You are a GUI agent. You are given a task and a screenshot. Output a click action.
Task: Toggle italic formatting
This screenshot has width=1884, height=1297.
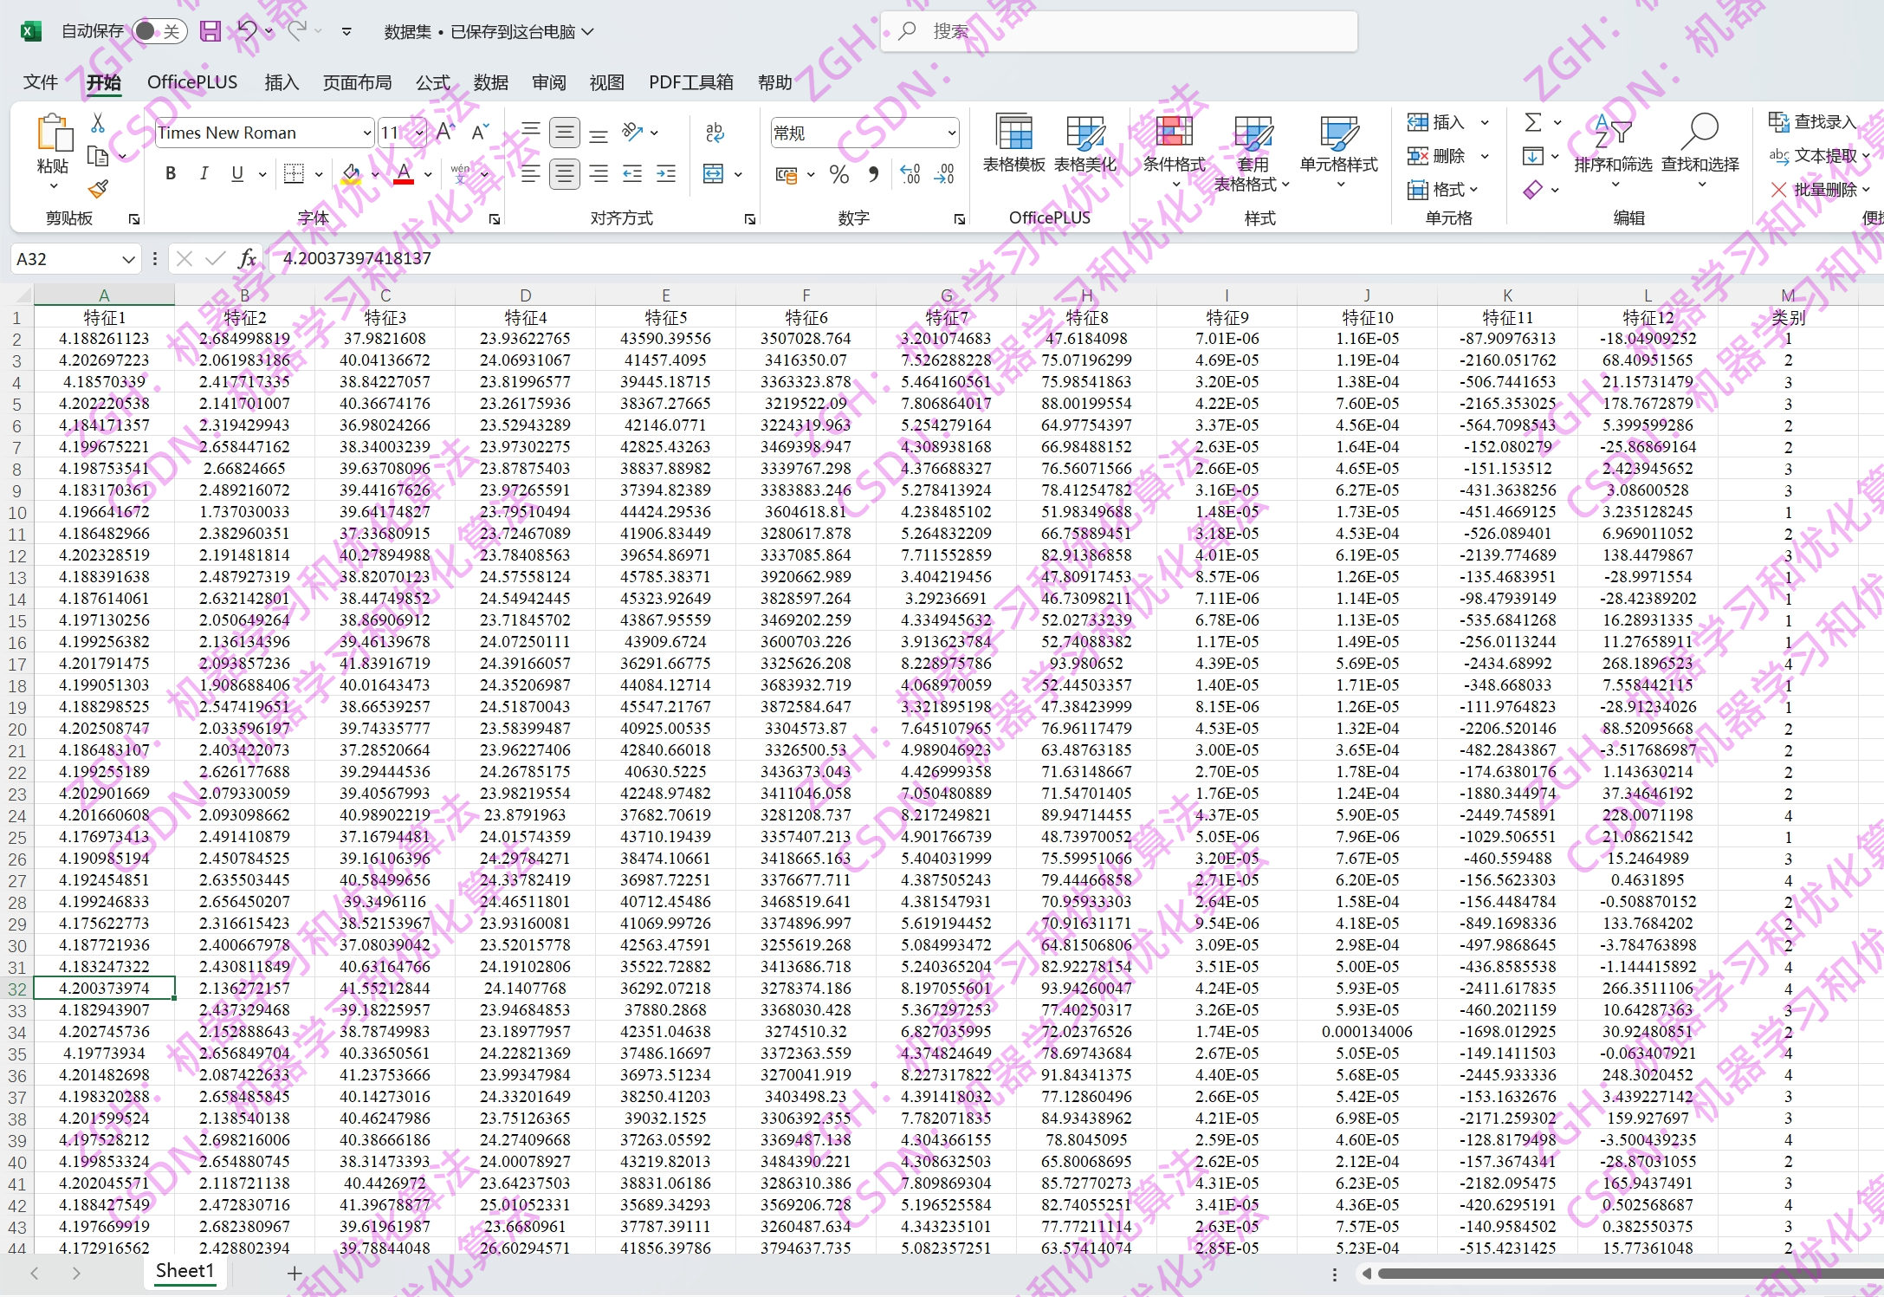(x=204, y=173)
